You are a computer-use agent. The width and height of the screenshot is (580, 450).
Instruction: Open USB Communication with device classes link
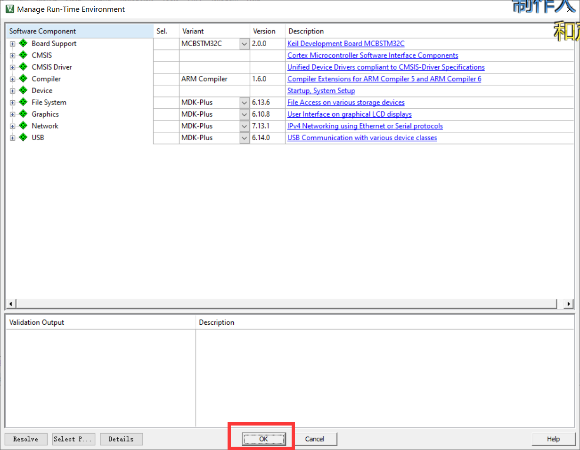(x=362, y=137)
